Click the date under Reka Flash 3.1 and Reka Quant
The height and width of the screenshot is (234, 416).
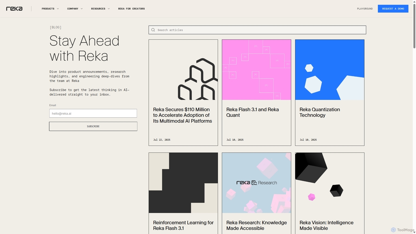235,140
